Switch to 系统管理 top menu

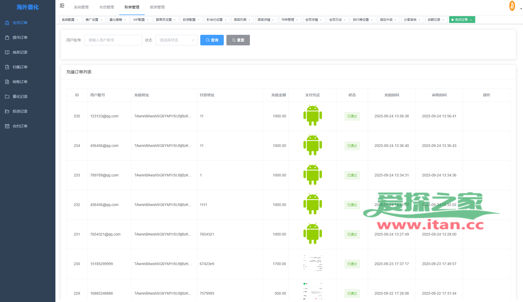[x=81, y=7]
